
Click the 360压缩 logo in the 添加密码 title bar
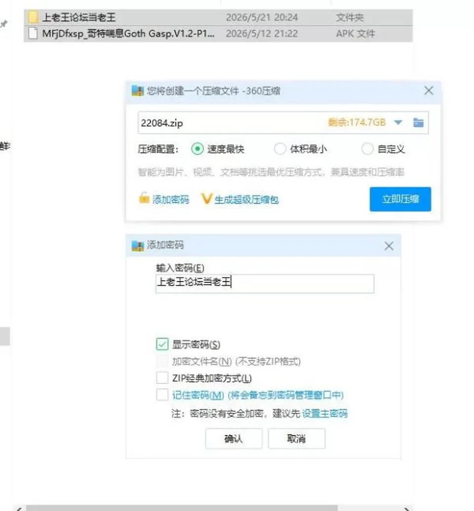(x=137, y=245)
